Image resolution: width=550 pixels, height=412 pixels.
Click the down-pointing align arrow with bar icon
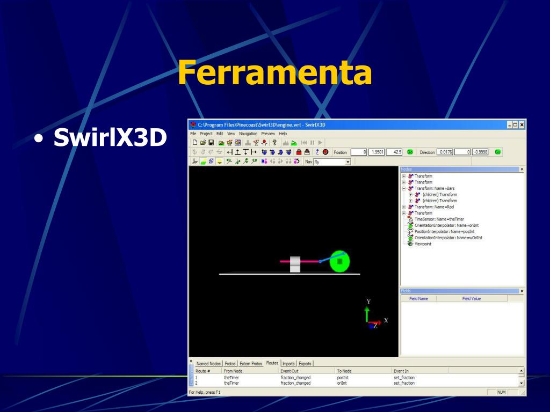point(245,152)
